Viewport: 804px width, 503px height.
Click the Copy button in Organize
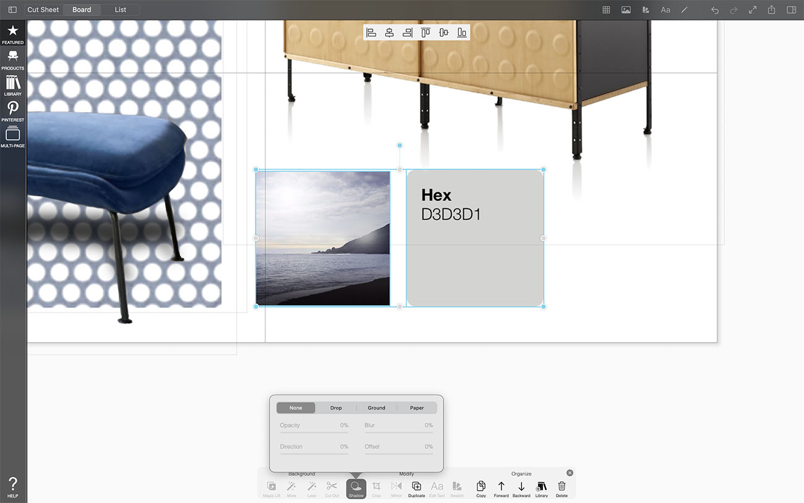click(481, 488)
